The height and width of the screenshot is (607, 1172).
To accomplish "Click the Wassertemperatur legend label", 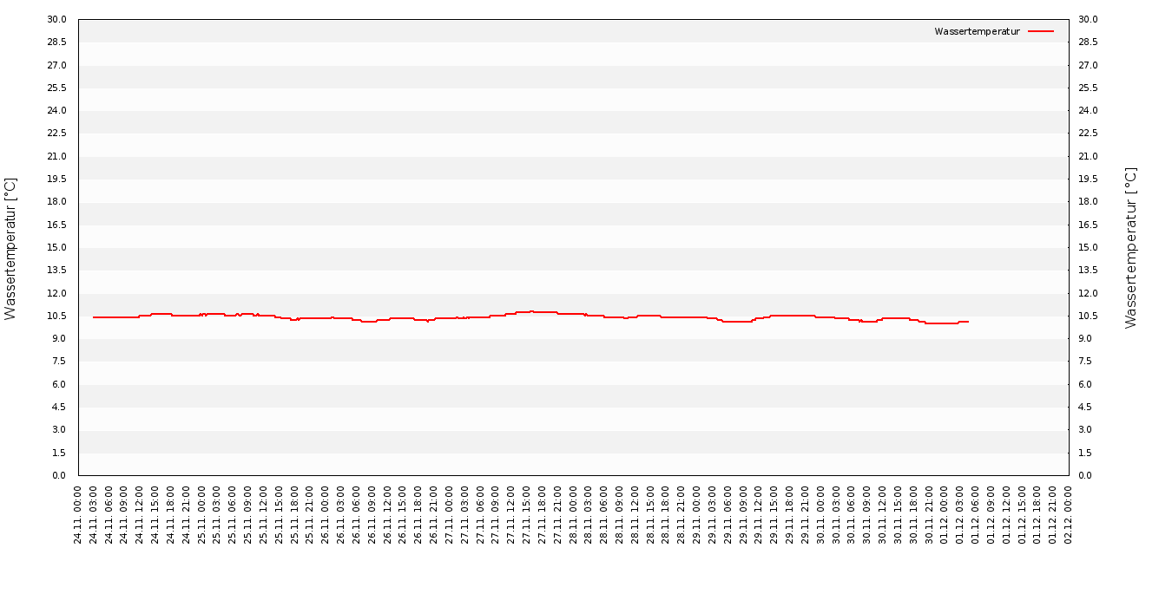I will coord(977,31).
